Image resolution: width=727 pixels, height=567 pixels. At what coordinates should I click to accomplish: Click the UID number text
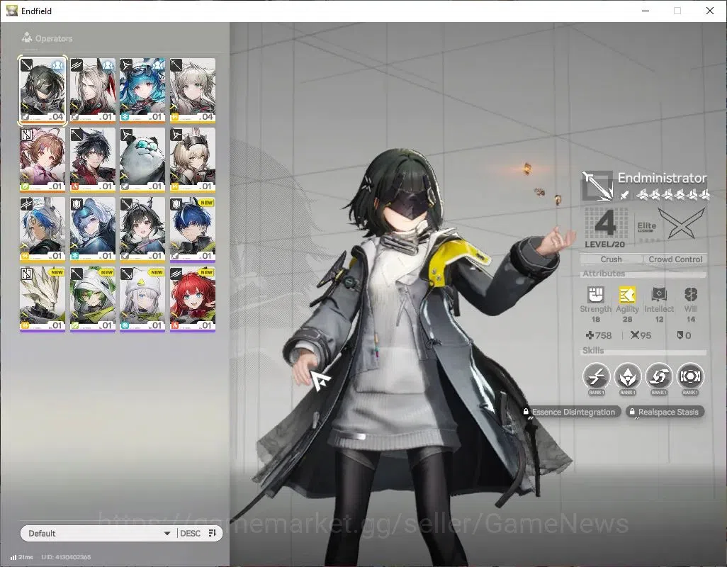(x=66, y=557)
